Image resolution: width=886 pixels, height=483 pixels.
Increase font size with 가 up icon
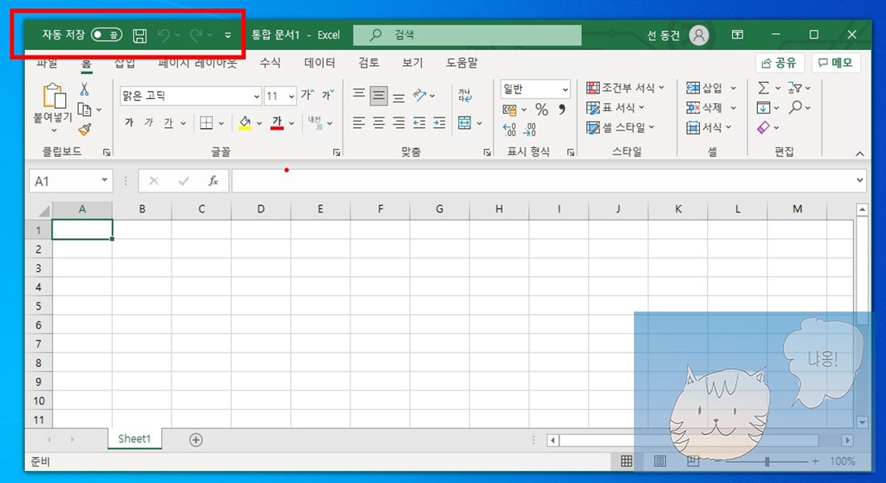point(308,94)
